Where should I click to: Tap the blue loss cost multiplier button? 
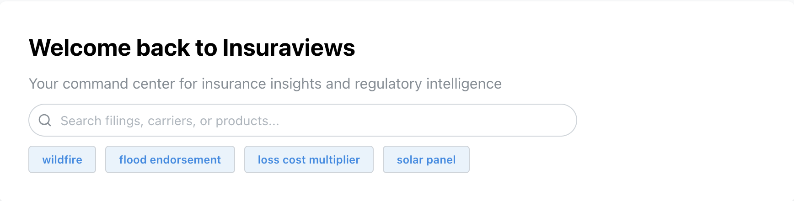309,159
